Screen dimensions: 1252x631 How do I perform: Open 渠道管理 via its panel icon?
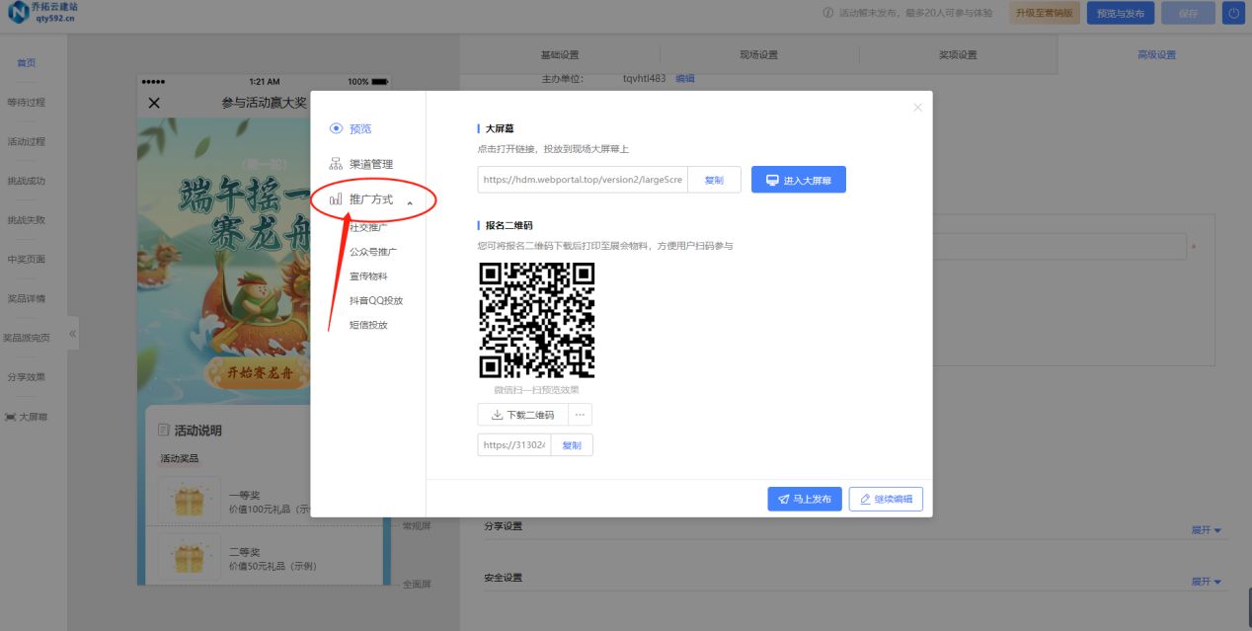pyautogui.click(x=335, y=163)
